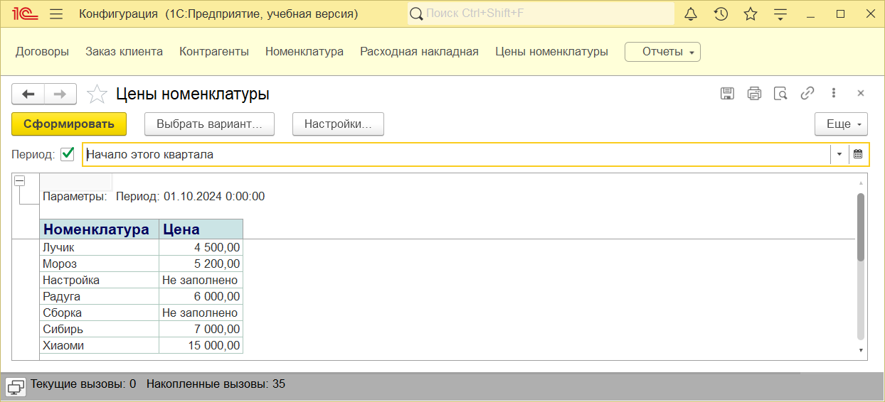This screenshot has height=402, width=885.
Task: Open print preview icon
Action: click(x=780, y=93)
